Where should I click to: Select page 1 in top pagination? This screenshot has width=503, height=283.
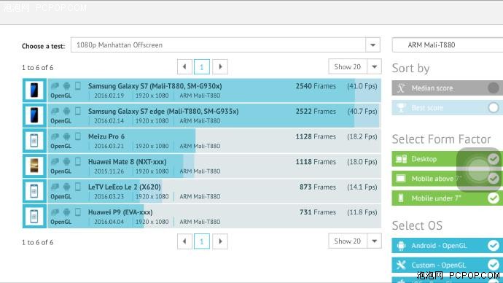tap(202, 67)
